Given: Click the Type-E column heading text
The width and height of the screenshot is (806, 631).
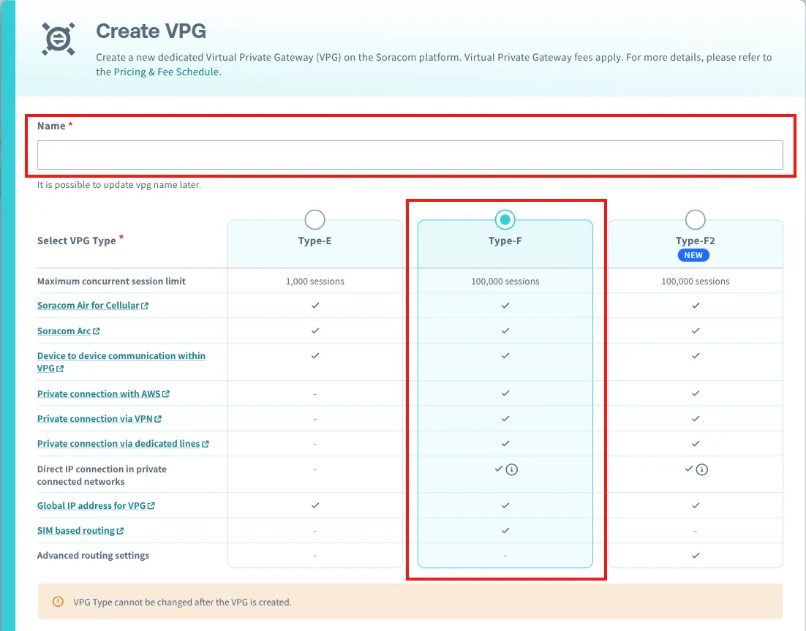Looking at the screenshot, I should (315, 241).
